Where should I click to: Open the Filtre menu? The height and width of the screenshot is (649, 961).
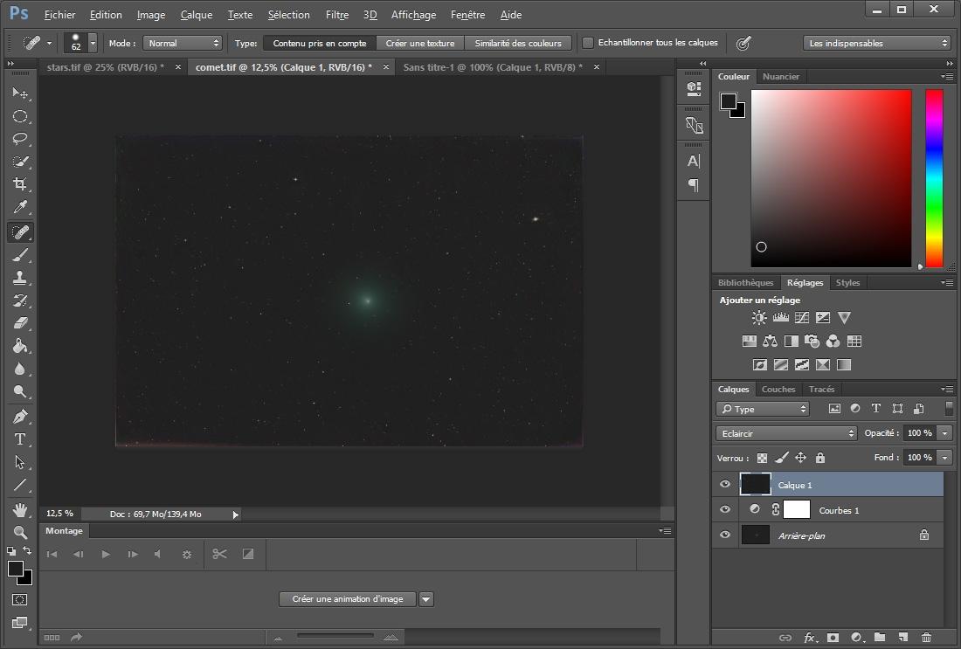[x=336, y=15]
